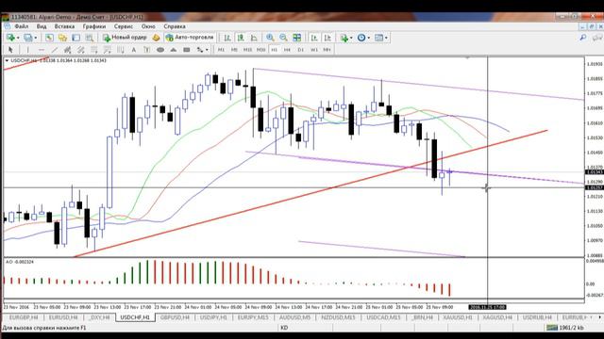Toggle the Market Watch panel
604x339 pixels.
[49, 38]
